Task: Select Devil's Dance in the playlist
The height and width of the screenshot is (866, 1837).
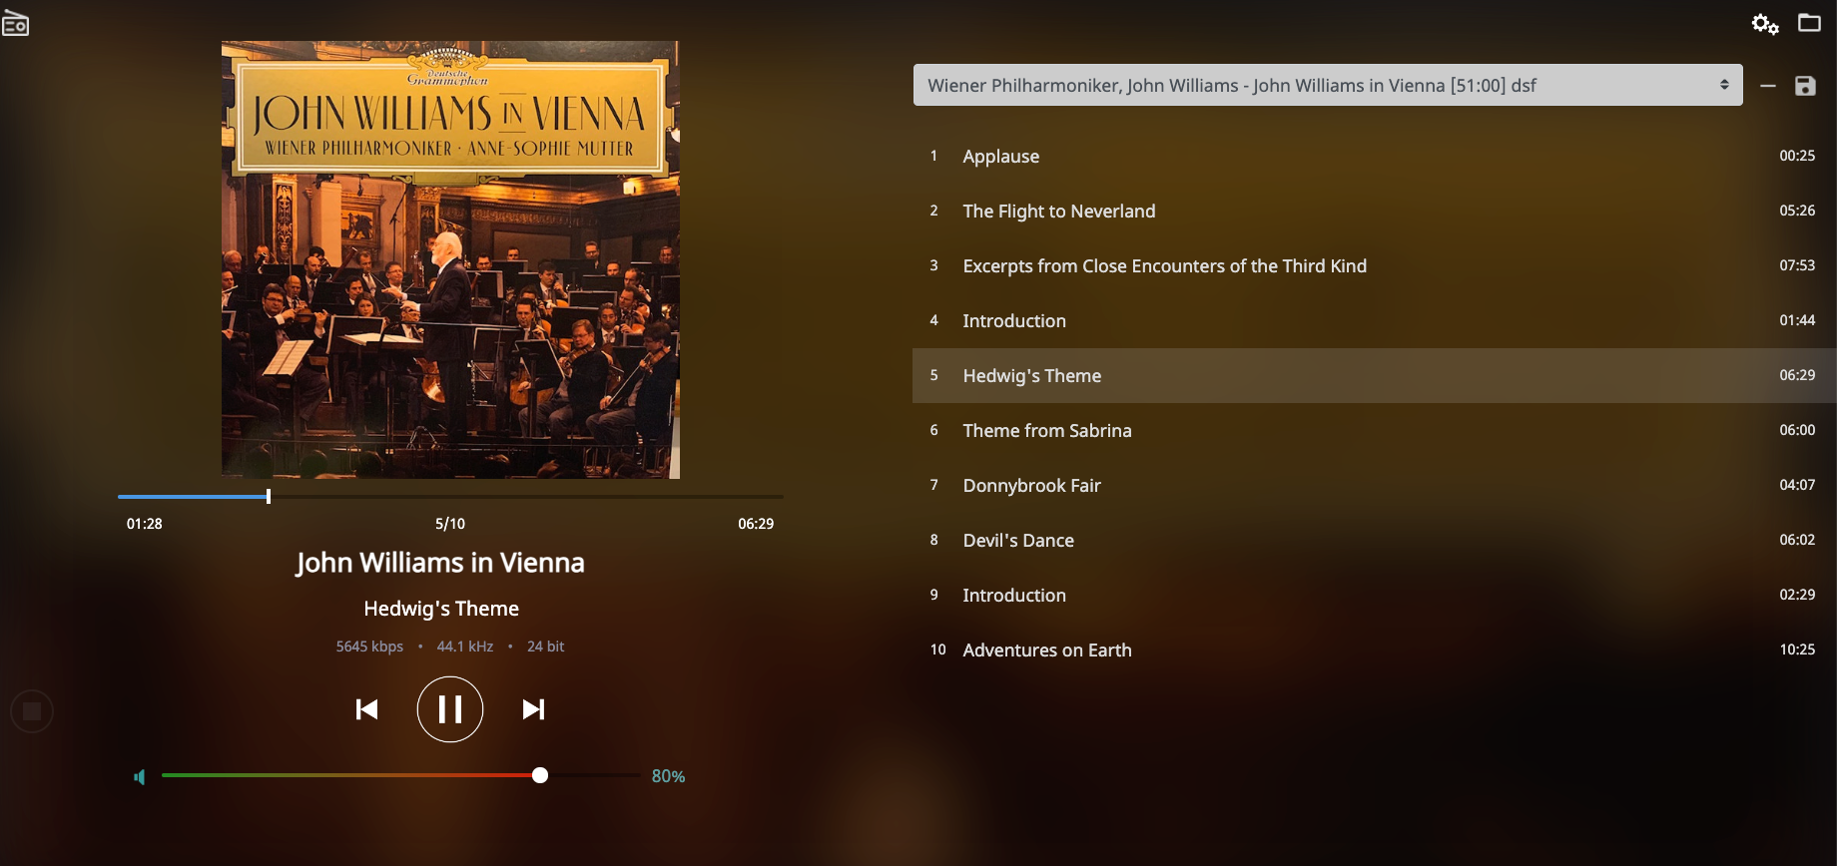Action: (x=1374, y=540)
